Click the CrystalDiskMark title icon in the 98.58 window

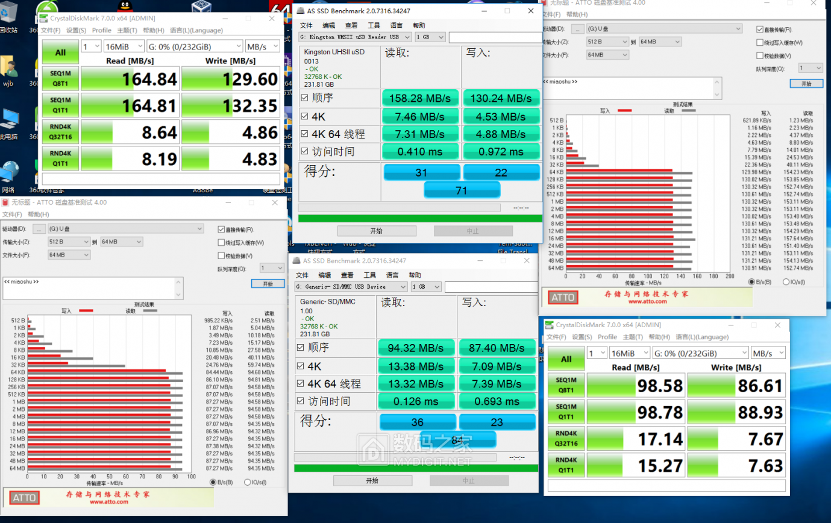(x=549, y=325)
